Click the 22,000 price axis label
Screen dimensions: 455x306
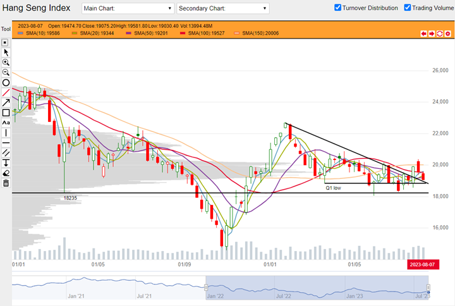tap(440, 133)
